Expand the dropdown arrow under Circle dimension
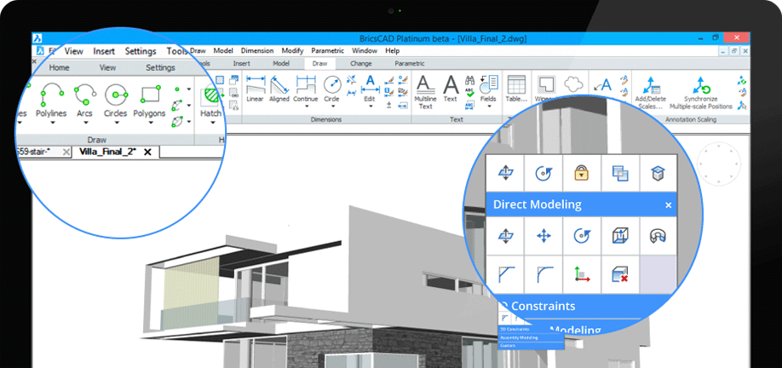 (331, 106)
